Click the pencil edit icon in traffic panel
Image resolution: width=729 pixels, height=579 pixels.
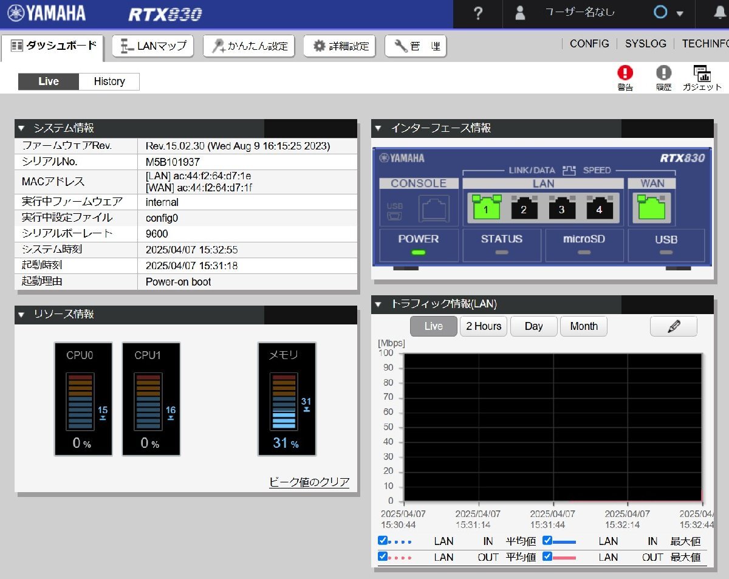point(673,326)
